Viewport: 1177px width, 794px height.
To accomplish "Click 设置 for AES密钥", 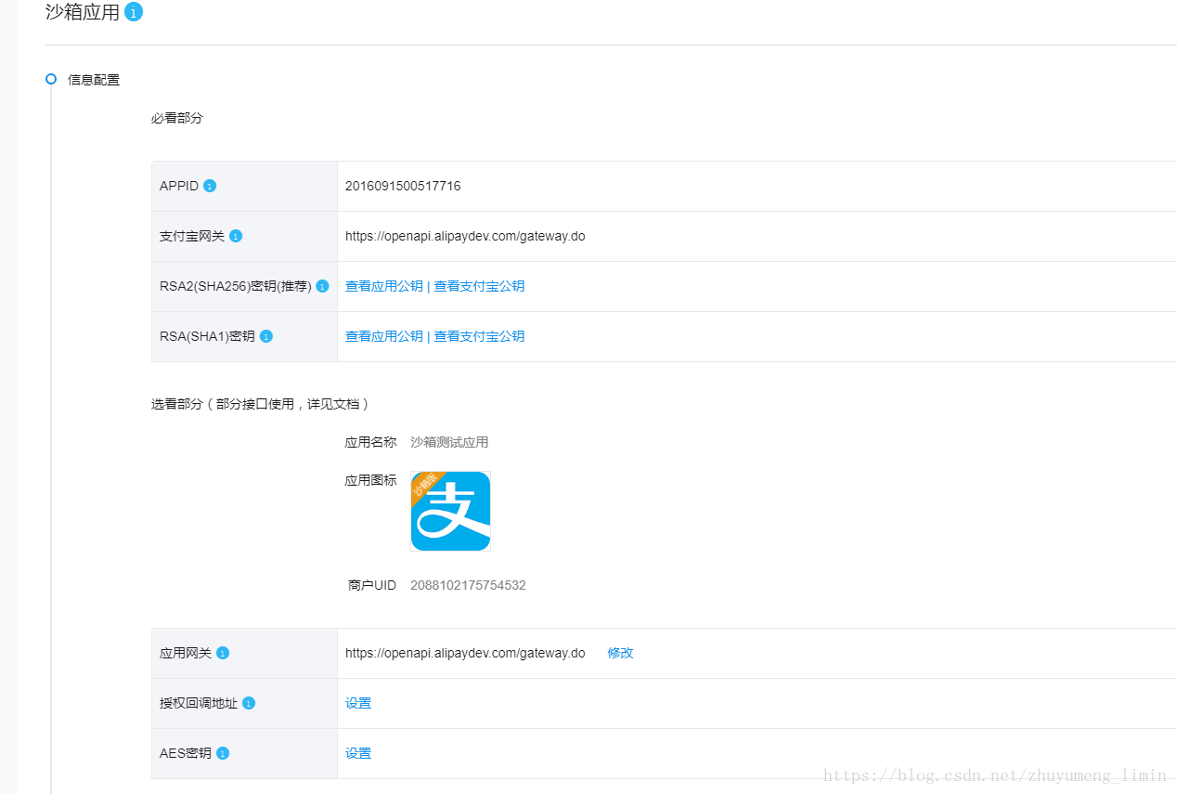I will [358, 753].
